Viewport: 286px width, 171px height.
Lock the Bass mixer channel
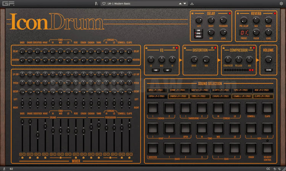tap(22, 157)
